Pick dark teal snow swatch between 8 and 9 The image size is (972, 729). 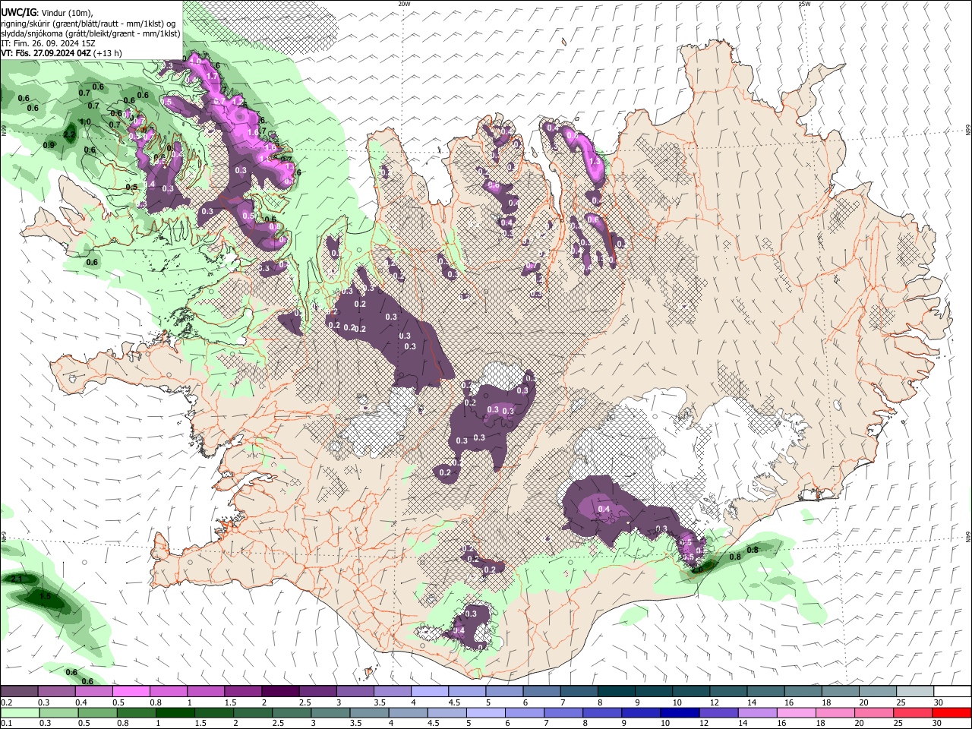click(616, 692)
